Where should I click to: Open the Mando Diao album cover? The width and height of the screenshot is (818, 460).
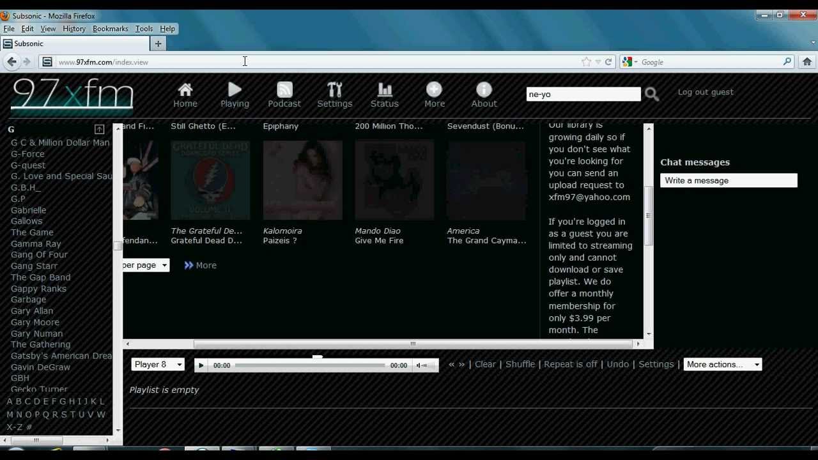point(395,181)
